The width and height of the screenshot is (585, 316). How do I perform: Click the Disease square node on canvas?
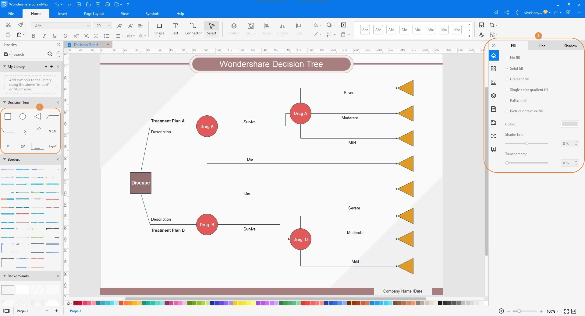(x=140, y=183)
